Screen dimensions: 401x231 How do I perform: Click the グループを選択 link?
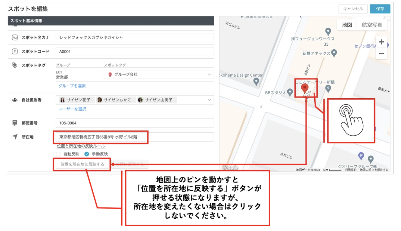[x=72, y=86]
